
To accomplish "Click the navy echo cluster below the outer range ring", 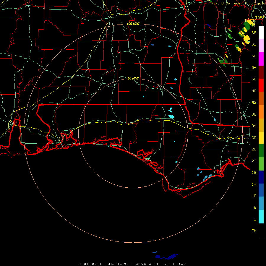I will click(x=167, y=256).
